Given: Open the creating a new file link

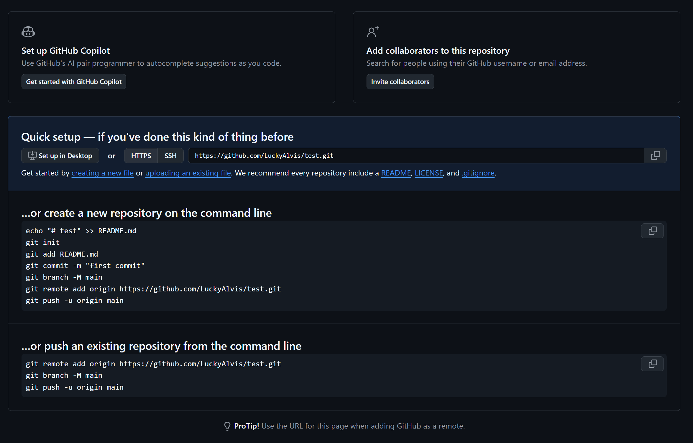Looking at the screenshot, I should tap(102, 173).
